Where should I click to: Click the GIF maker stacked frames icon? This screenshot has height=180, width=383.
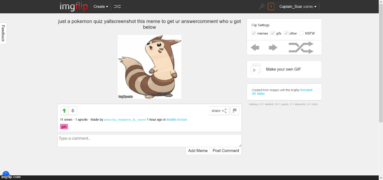(x=256, y=69)
